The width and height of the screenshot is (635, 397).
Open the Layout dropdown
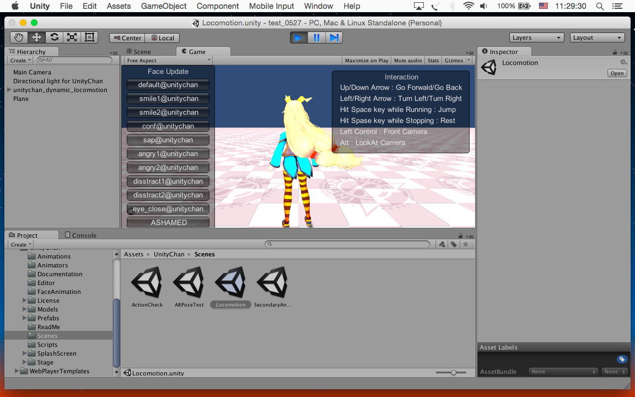pos(597,37)
